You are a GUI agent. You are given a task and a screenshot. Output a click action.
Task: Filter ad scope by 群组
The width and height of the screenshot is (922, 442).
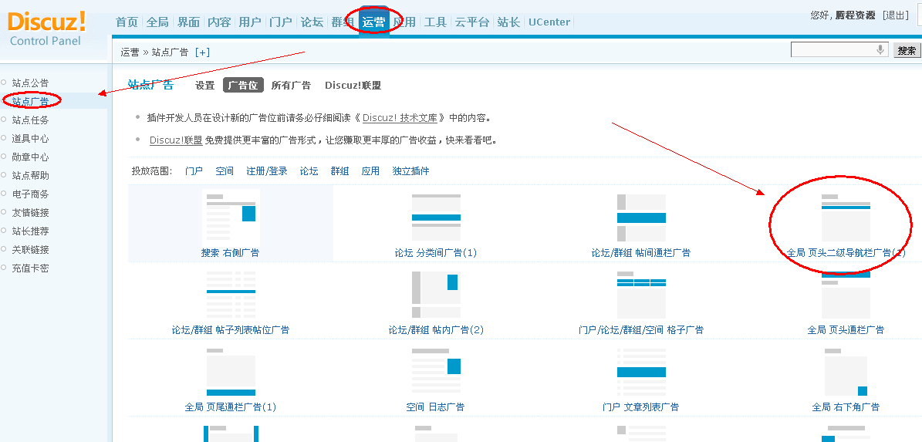[x=340, y=171]
